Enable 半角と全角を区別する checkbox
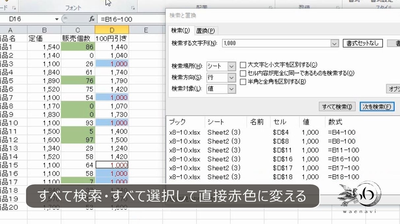Viewport: 400px width, 224px height. (x=243, y=82)
